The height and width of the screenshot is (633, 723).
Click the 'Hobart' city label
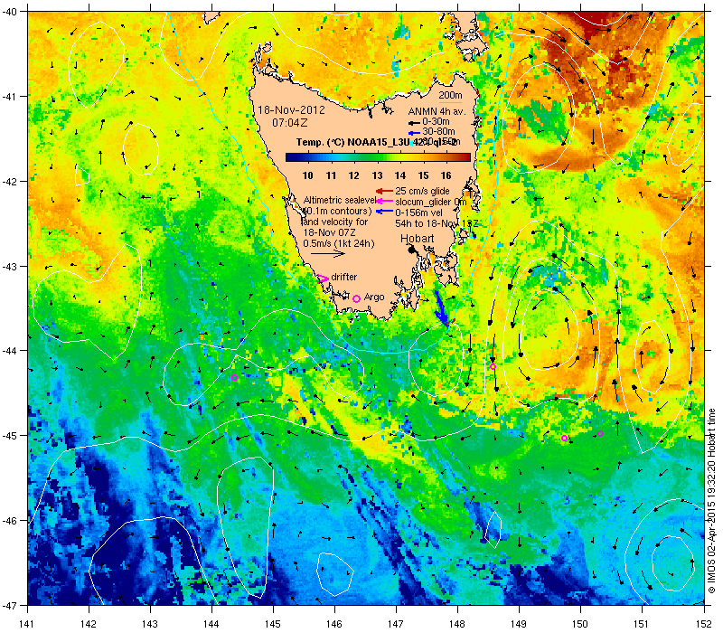[x=418, y=239]
